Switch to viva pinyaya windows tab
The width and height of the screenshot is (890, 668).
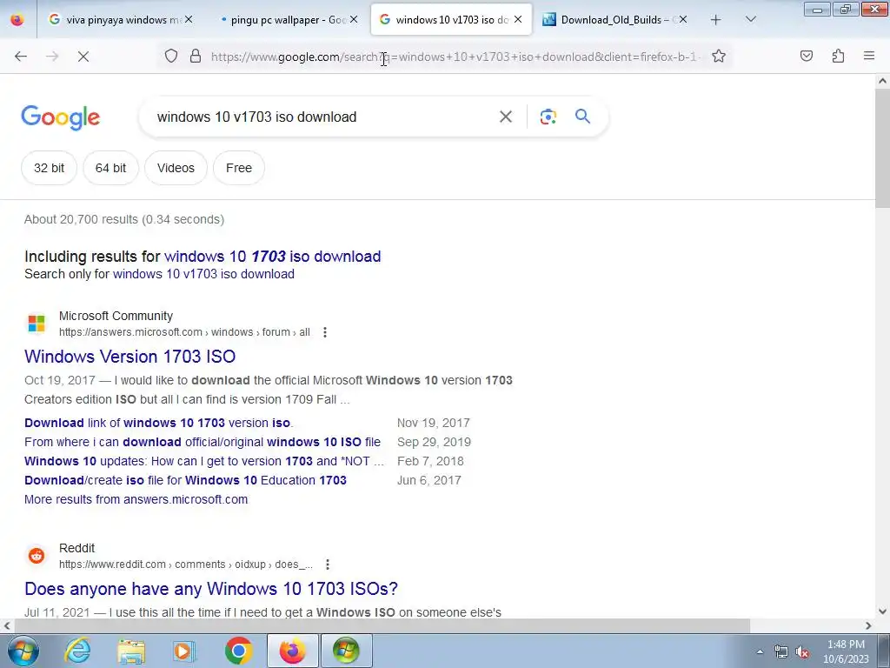coord(119,20)
